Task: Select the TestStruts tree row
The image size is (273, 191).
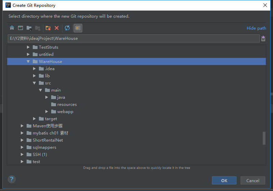Action: click(x=136, y=47)
